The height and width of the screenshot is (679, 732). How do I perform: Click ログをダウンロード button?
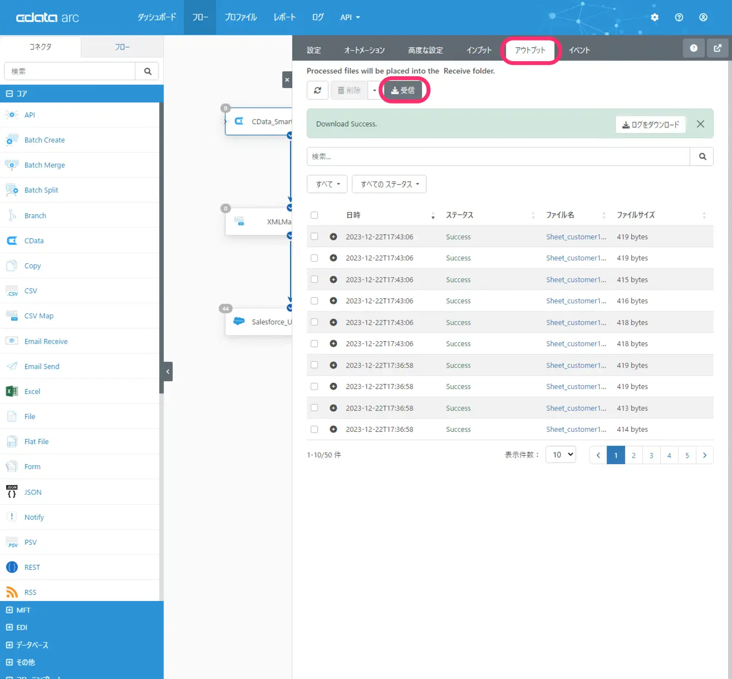click(651, 125)
